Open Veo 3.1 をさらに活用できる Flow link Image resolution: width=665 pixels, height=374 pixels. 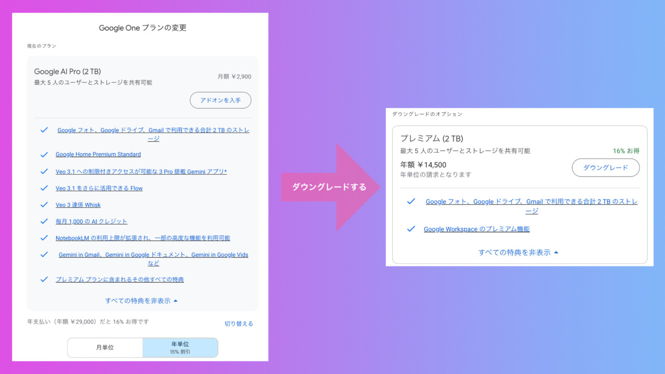point(99,188)
